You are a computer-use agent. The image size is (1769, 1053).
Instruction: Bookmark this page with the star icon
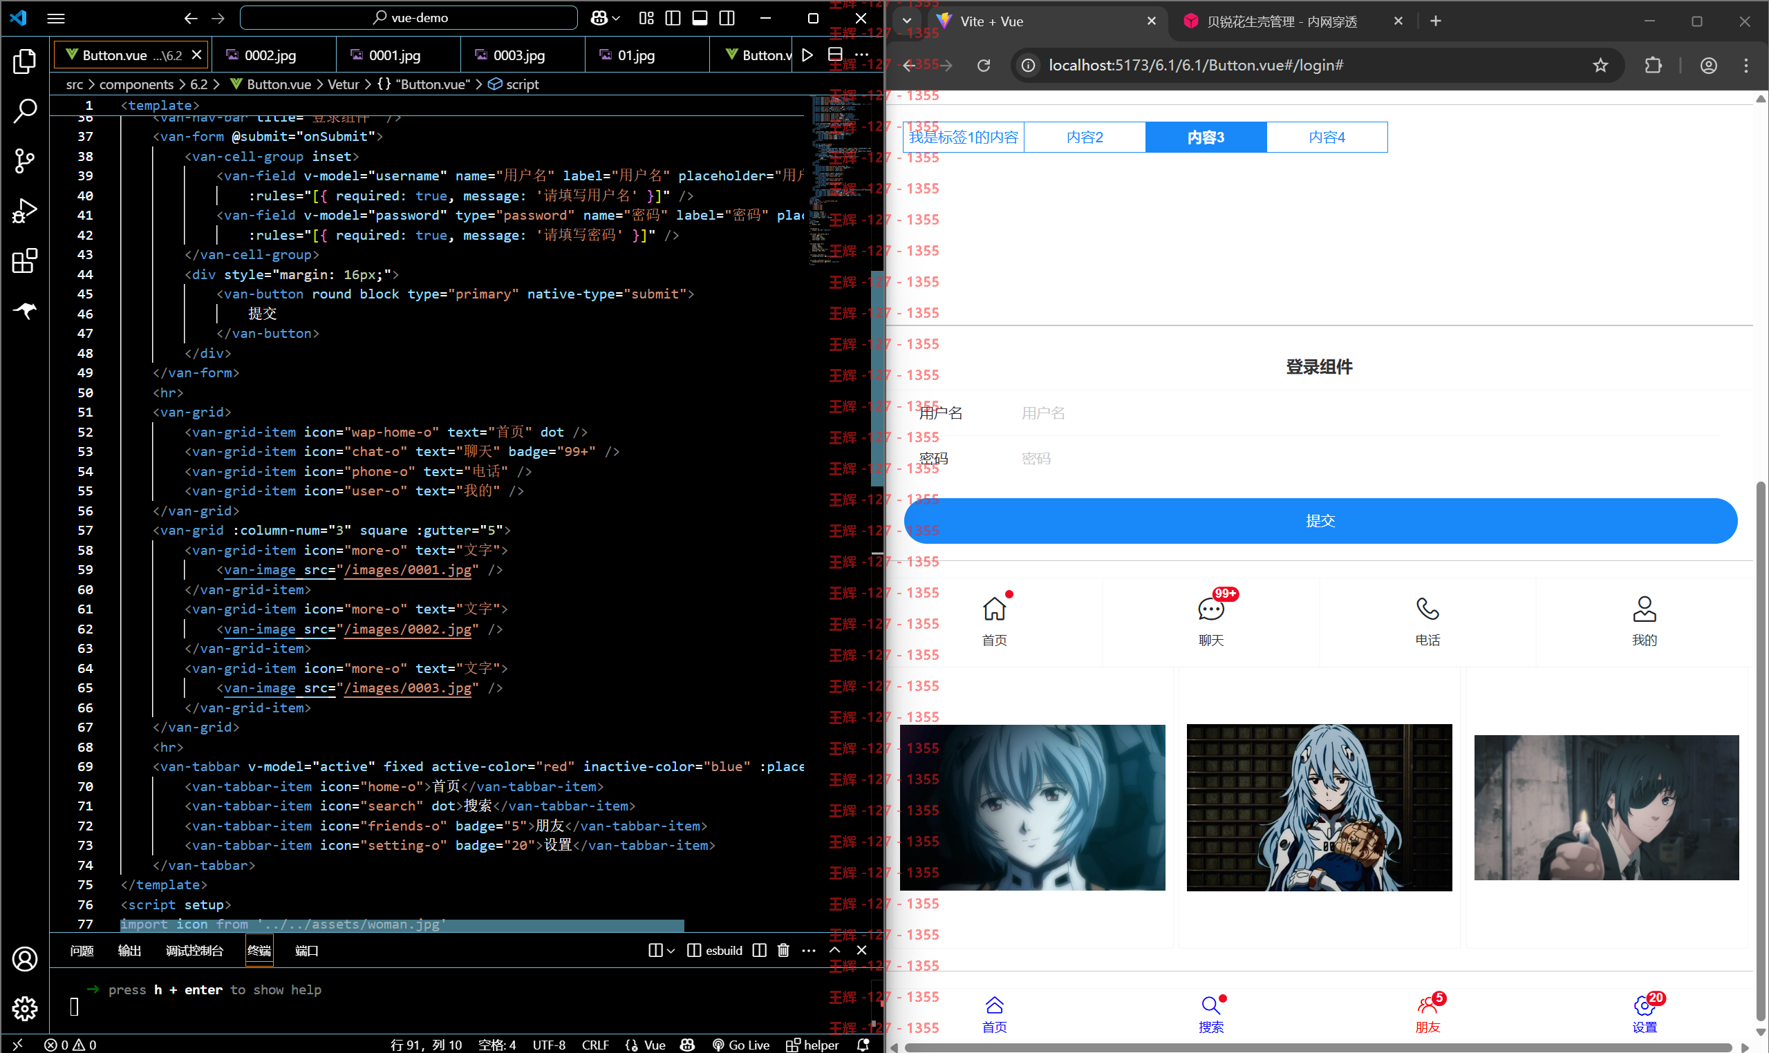pos(1600,65)
